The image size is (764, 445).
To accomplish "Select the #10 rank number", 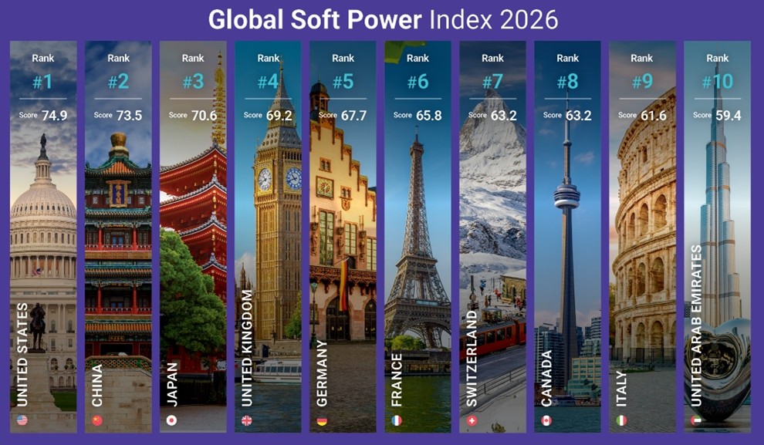I will pyautogui.click(x=717, y=82).
